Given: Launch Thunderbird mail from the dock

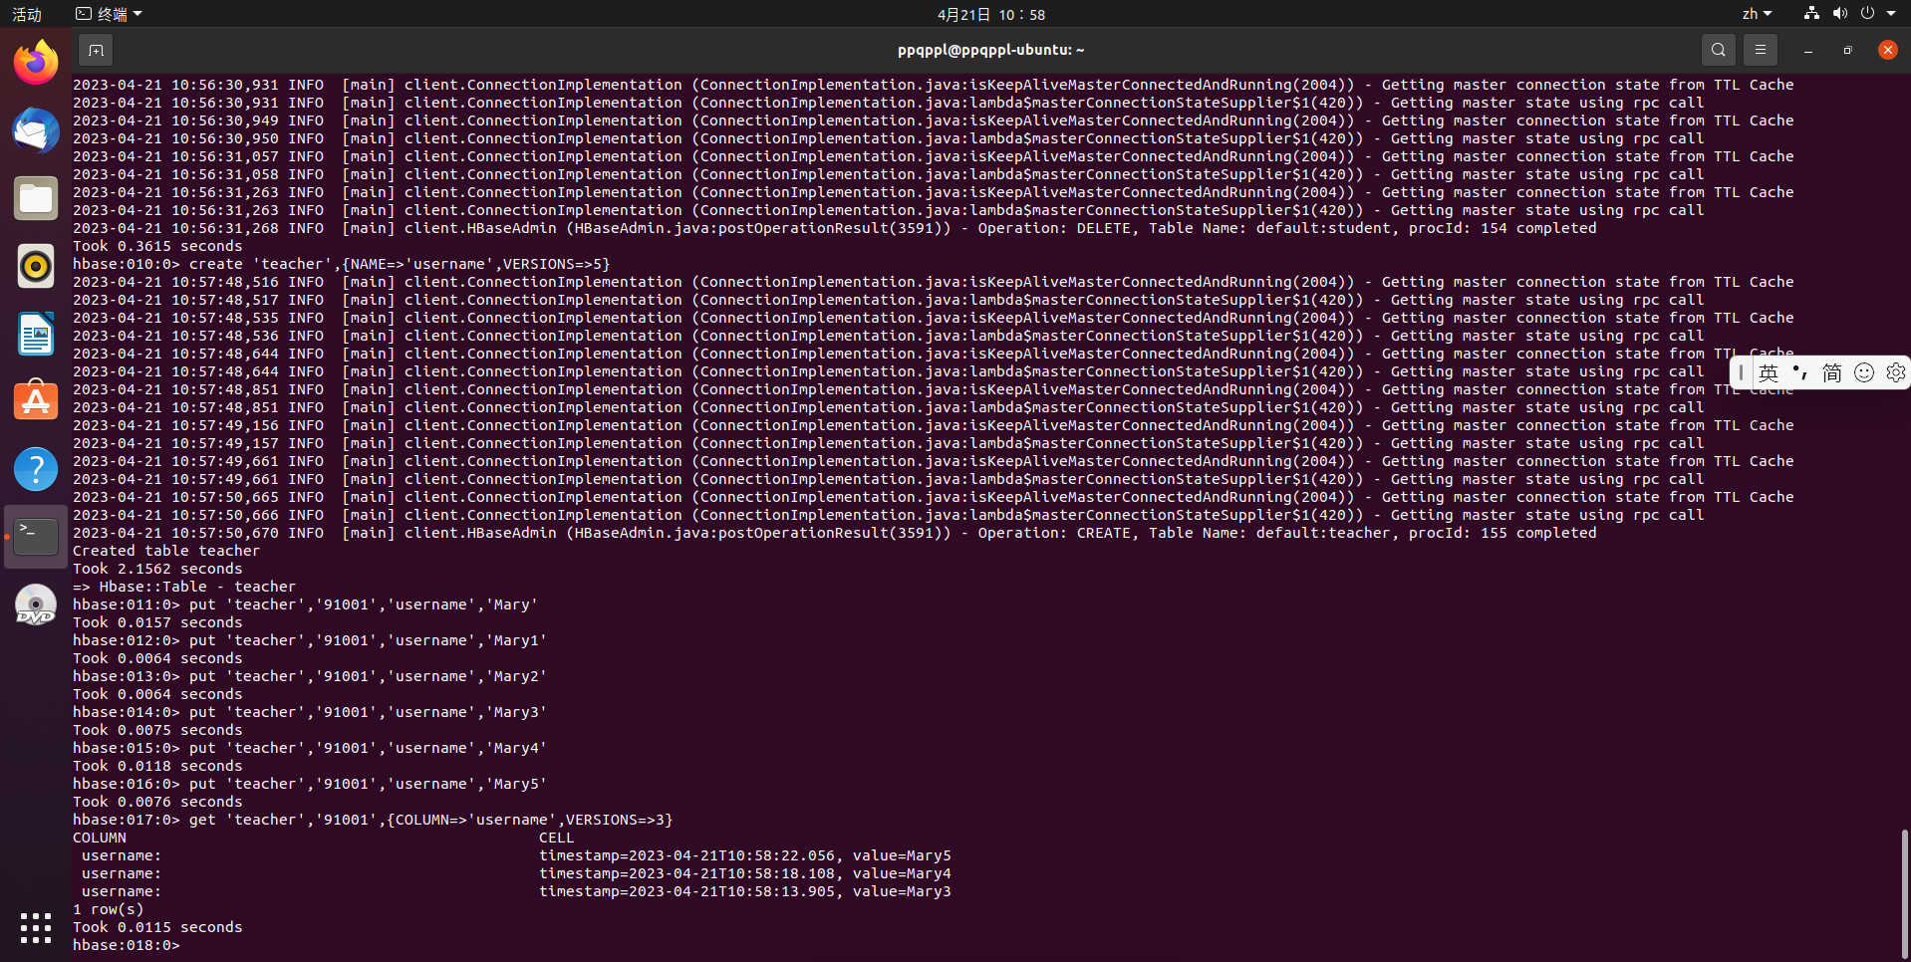Looking at the screenshot, I should pos(36,130).
